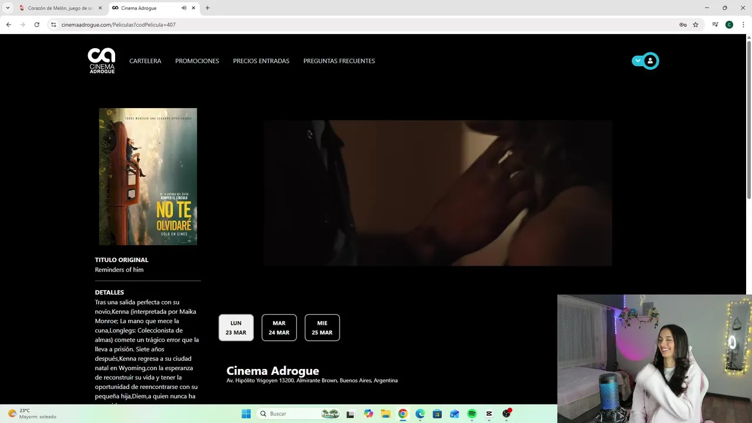Screen dimensions: 752x423
Task: Click the address bar URL field
Action: [x=364, y=25]
